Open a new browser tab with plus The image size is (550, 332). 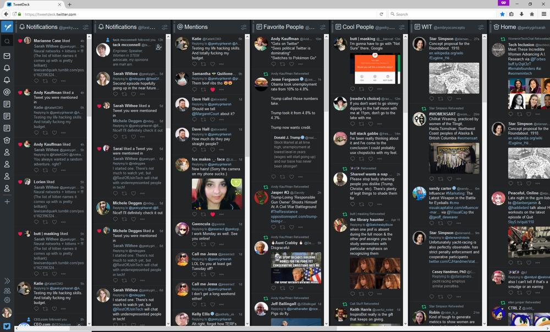(69, 4)
